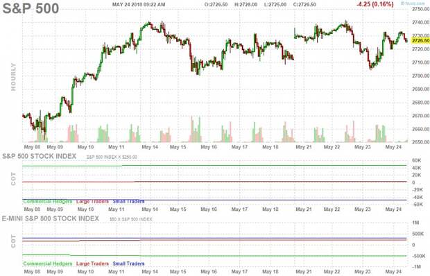430x276 pixels.
Task: Click the E-MINI S&P 500 STOCK INDEX heading
Action: (x=51, y=218)
